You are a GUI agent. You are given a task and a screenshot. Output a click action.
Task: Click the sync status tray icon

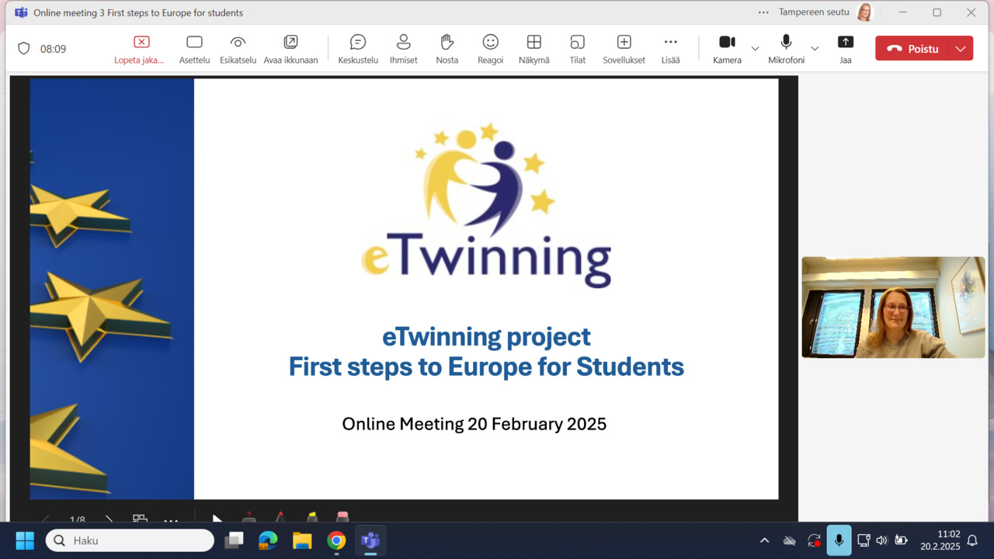[x=814, y=540]
